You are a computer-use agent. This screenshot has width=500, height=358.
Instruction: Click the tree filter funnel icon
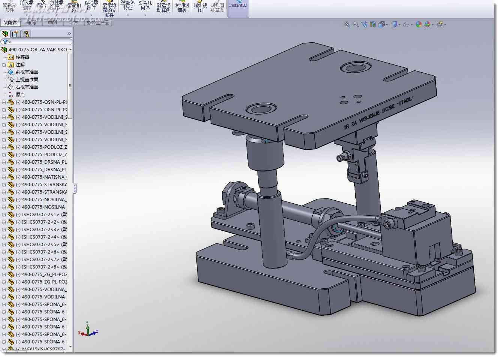coord(5,42)
